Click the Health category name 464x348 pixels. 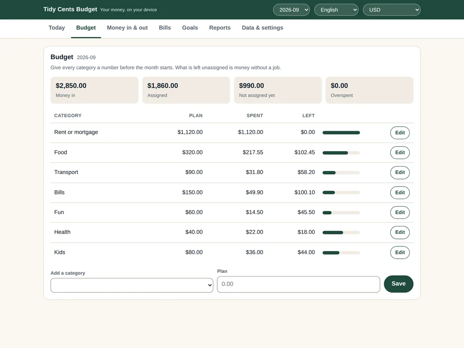coord(62,232)
